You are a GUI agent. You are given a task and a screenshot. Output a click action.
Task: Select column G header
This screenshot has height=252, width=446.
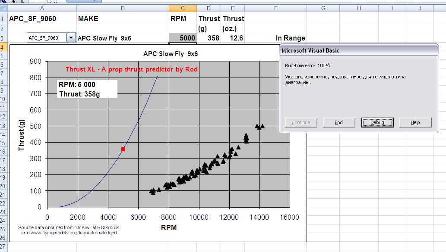click(x=323, y=8)
